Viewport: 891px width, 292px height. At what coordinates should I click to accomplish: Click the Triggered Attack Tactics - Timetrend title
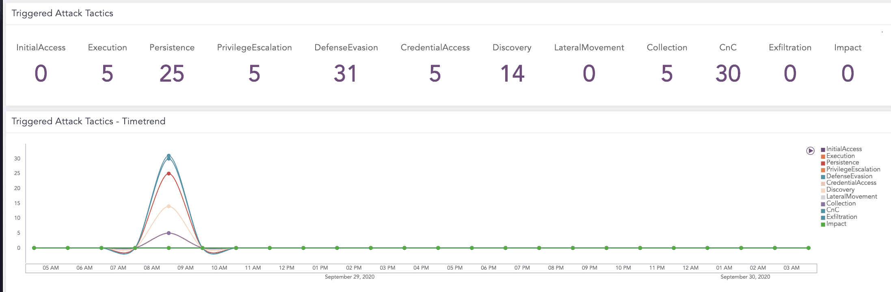click(x=89, y=121)
